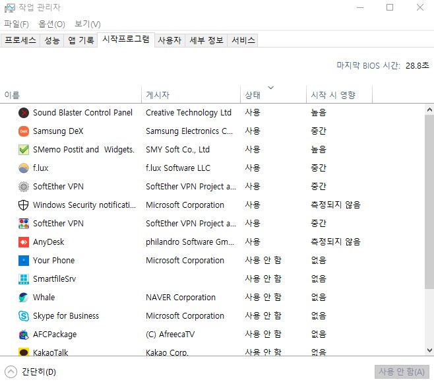Image resolution: width=434 pixels, height=386 pixels.
Task: Click the AFCPackage icon
Action: pyautogui.click(x=24, y=335)
